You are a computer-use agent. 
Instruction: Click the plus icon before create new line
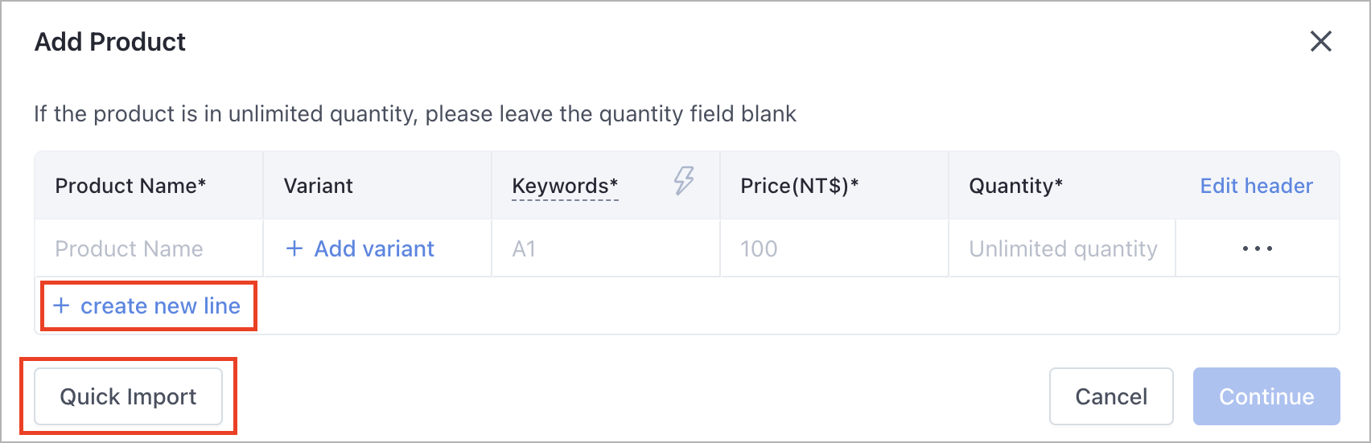tap(61, 306)
